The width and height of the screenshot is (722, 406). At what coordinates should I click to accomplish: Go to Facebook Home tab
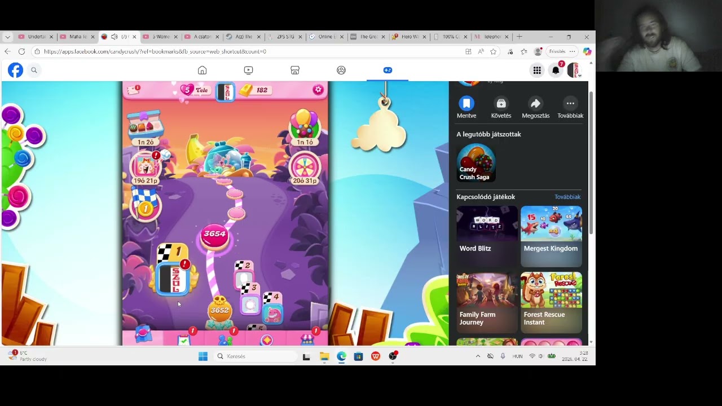click(x=202, y=70)
